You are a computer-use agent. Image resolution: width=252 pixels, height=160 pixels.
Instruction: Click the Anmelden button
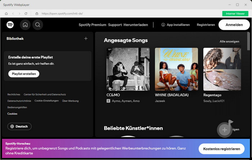pos(234,25)
